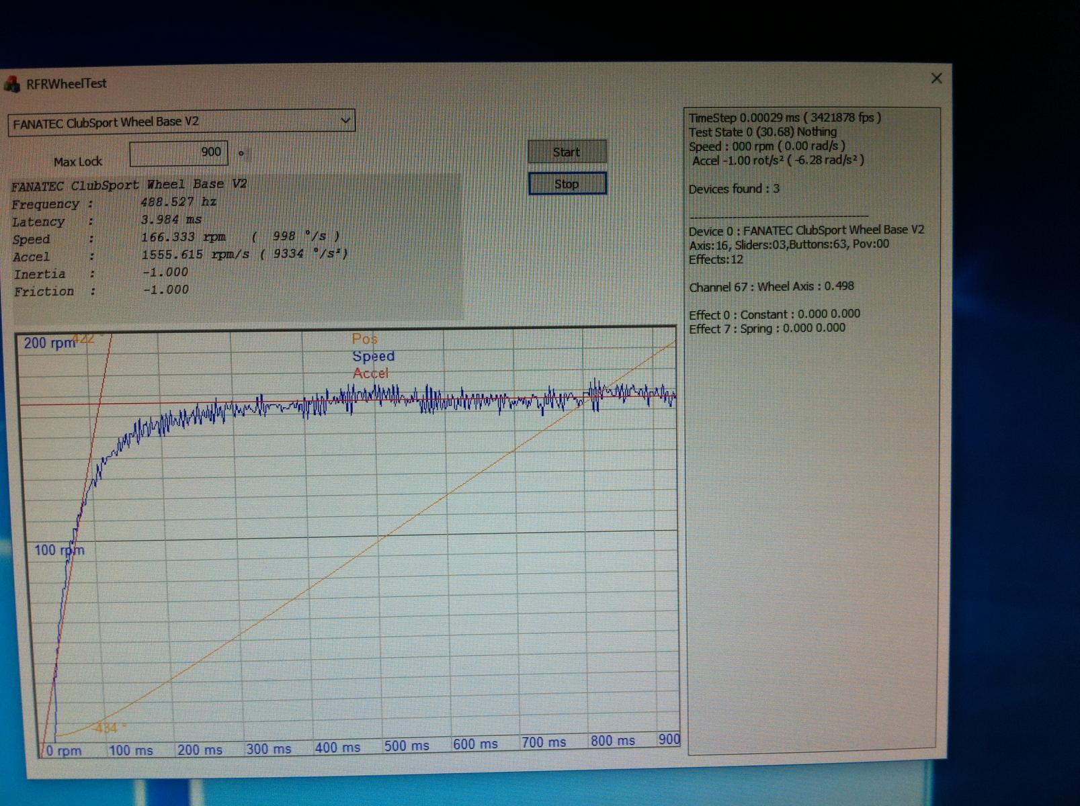Click the 0 rpm origin label
The height and width of the screenshot is (806, 1080).
[x=63, y=751]
